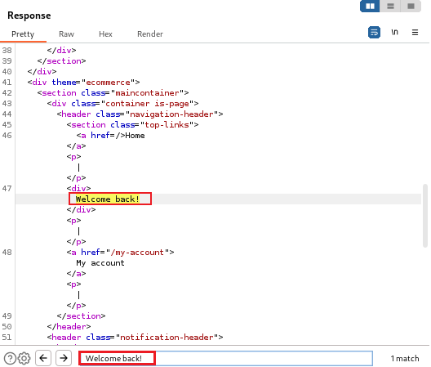Image resolution: width=431 pixels, height=367 pixels.
Task: Click "container is-page" class value
Action: point(147,104)
